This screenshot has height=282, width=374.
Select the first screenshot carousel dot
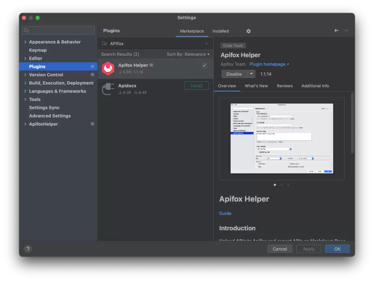275,185
